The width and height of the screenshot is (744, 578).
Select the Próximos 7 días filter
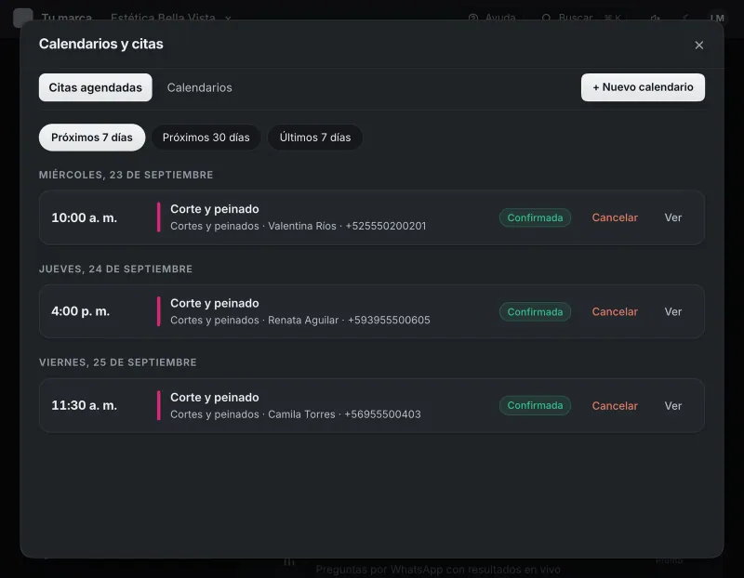(x=92, y=138)
